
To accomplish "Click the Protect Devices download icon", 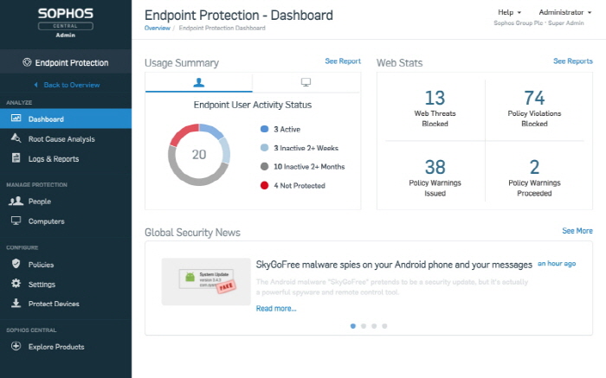I will (16, 304).
